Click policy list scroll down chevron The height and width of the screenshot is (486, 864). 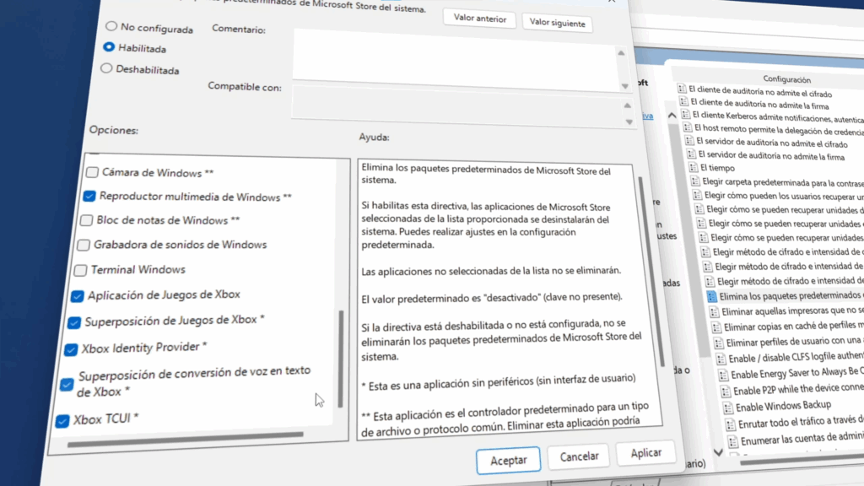718,452
